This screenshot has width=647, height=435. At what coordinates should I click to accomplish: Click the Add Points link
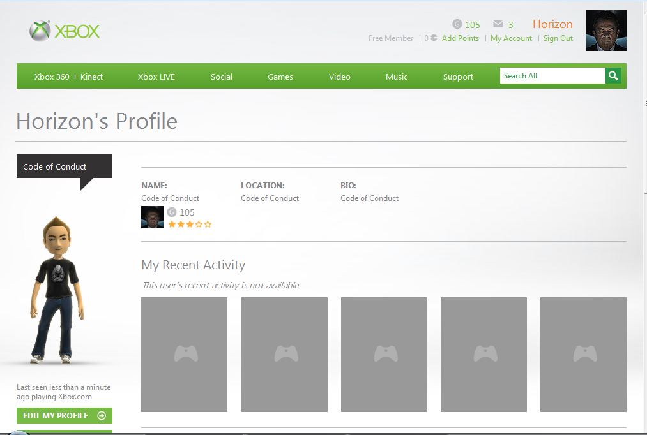pyautogui.click(x=461, y=38)
